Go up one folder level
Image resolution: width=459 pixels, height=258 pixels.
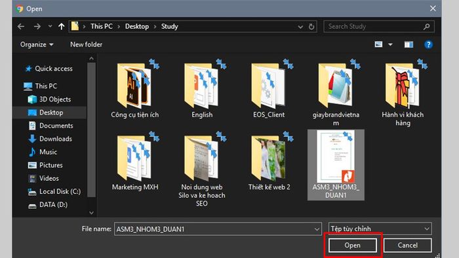[x=61, y=27]
